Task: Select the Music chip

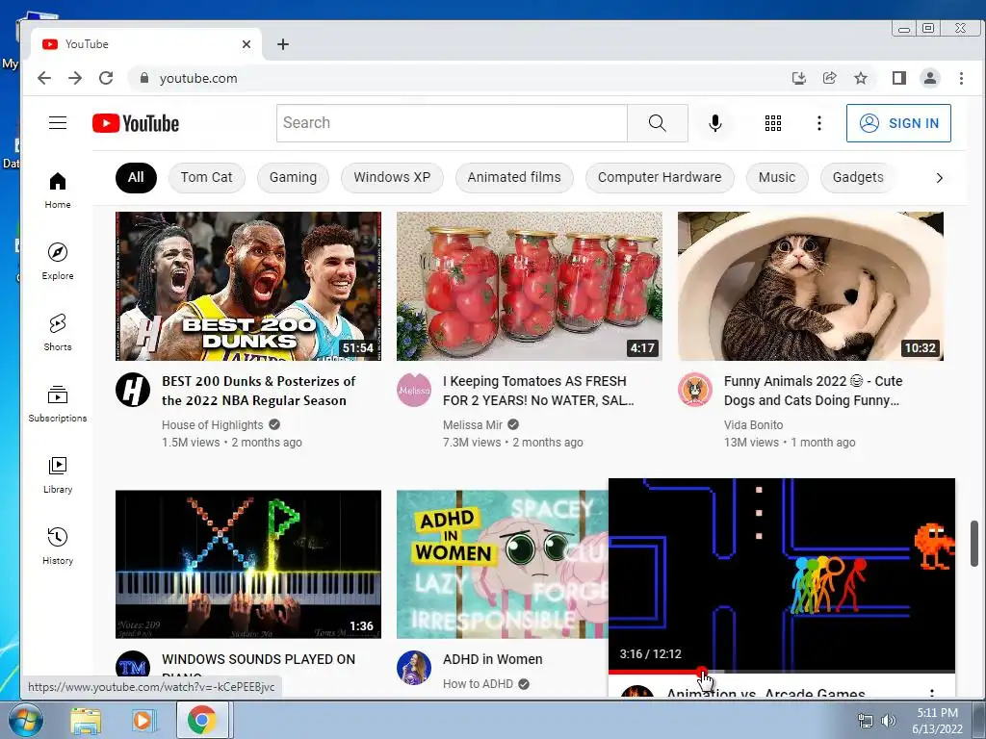Action: point(777,177)
